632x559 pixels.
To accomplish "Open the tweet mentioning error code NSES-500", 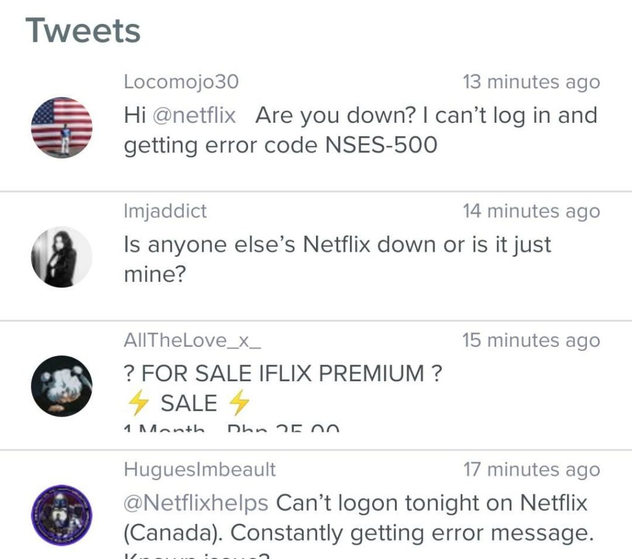I will [x=358, y=130].
